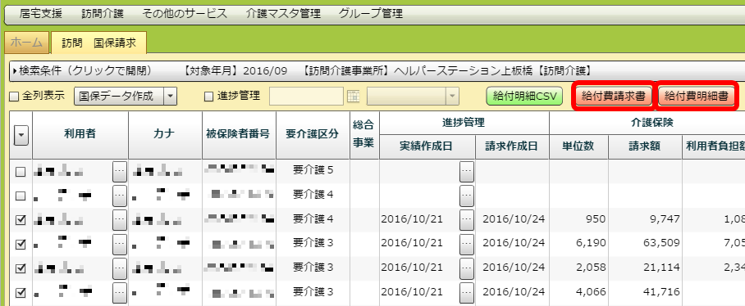Uncheck the row with 請求額 63,509
Viewport: 745px width, 306px height.
tap(21, 244)
